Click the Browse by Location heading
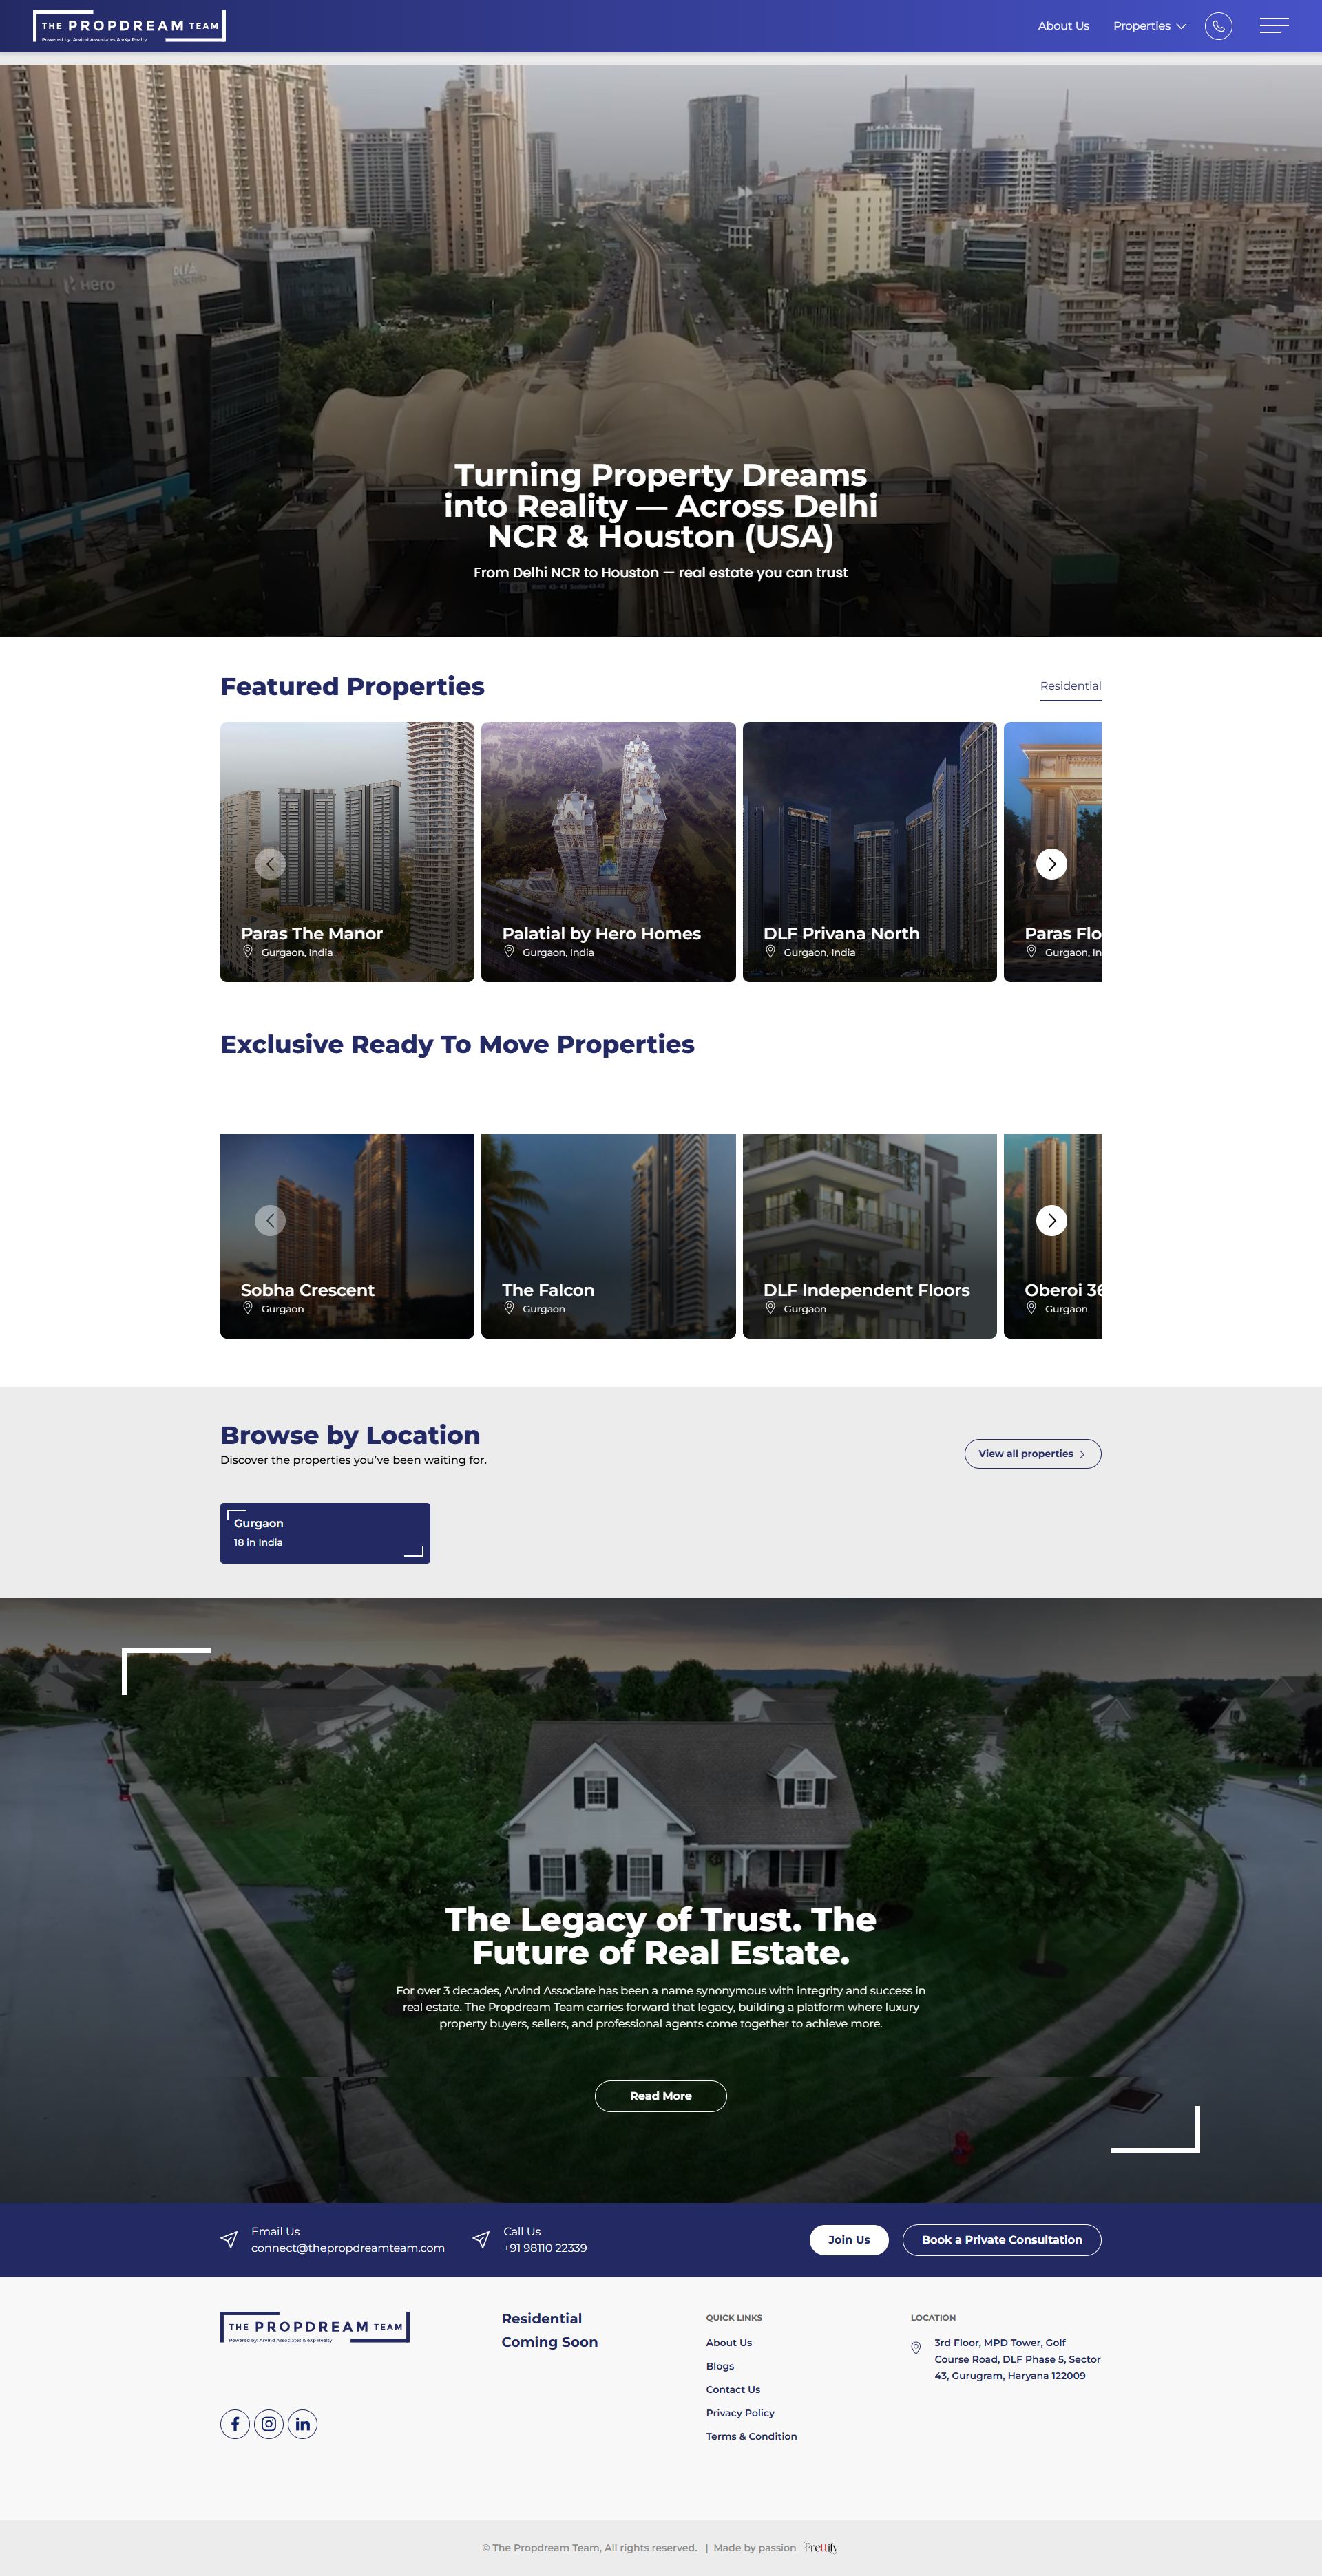 click(350, 1435)
